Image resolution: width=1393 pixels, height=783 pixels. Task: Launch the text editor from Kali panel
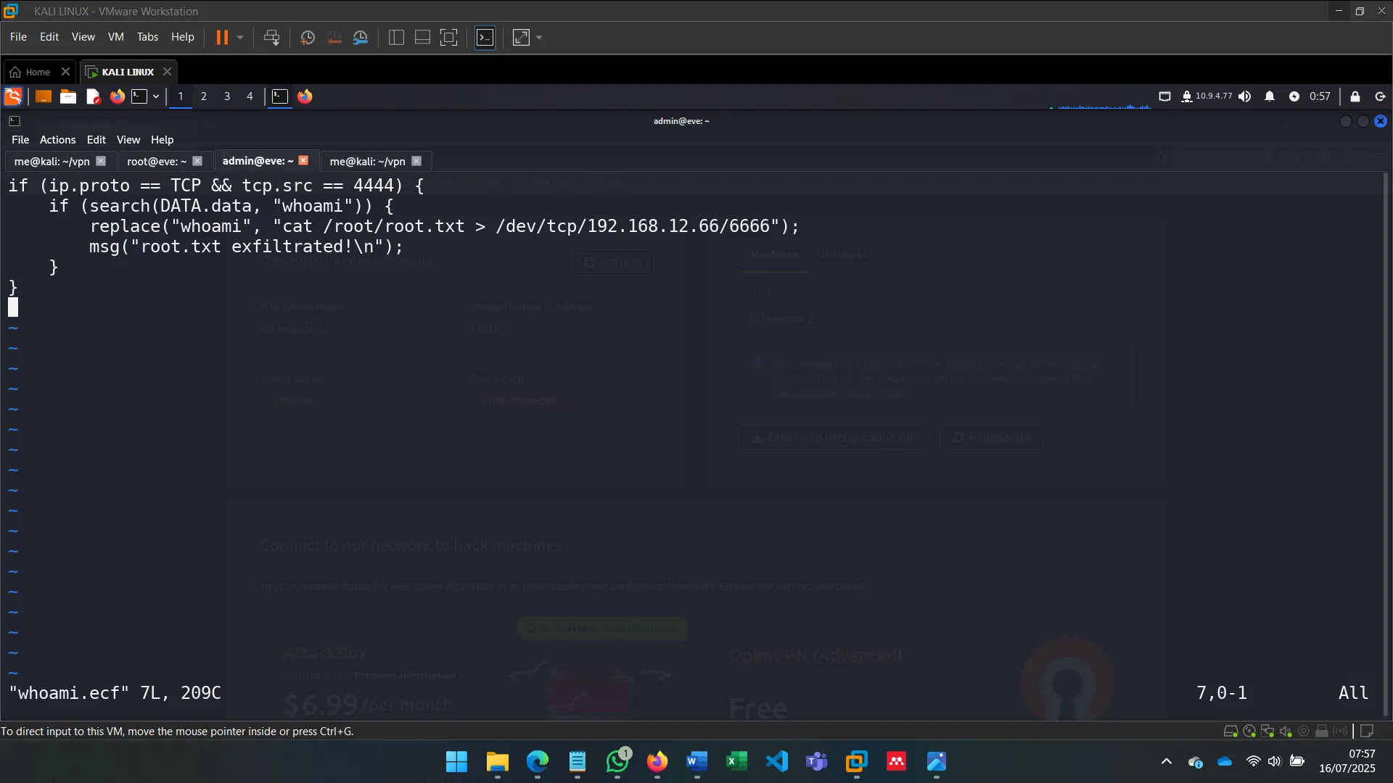[x=93, y=96]
